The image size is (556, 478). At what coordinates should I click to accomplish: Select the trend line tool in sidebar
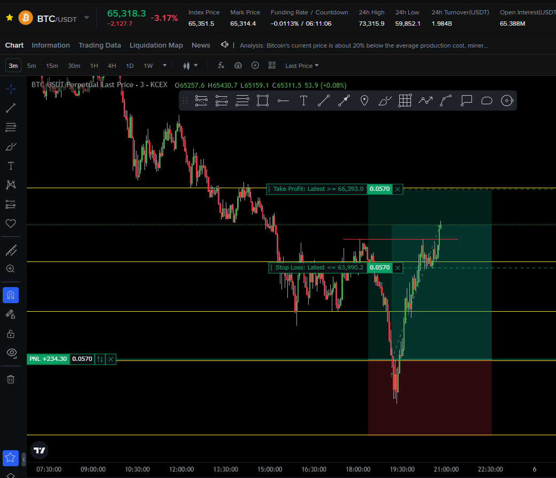point(11,108)
